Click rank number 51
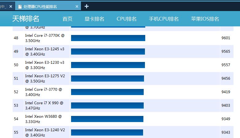This screenshot has height=138, width=240. pos(16,79)
